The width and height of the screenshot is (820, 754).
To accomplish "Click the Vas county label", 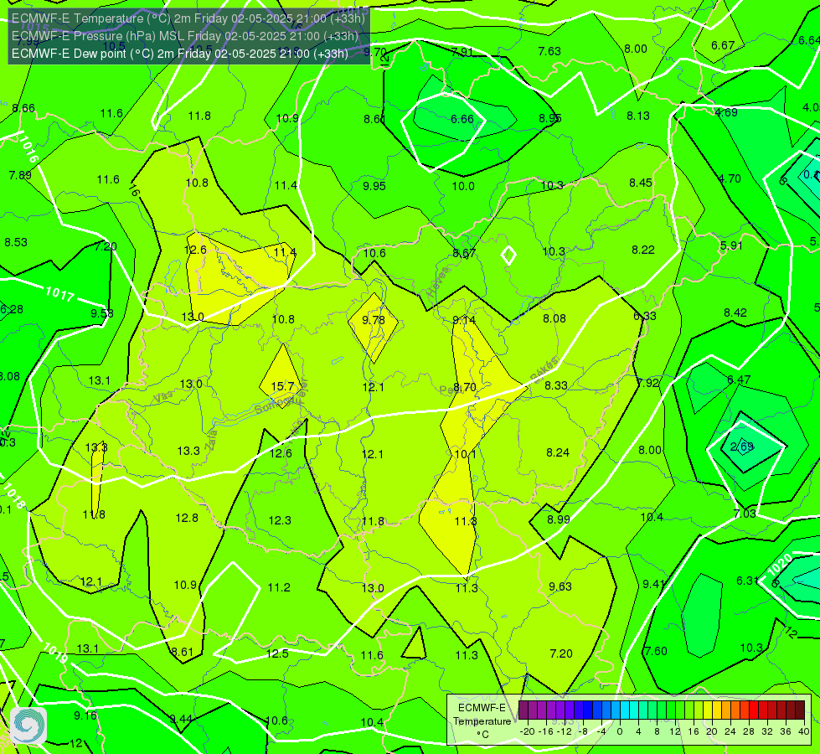I will click(x=163, y=397).
